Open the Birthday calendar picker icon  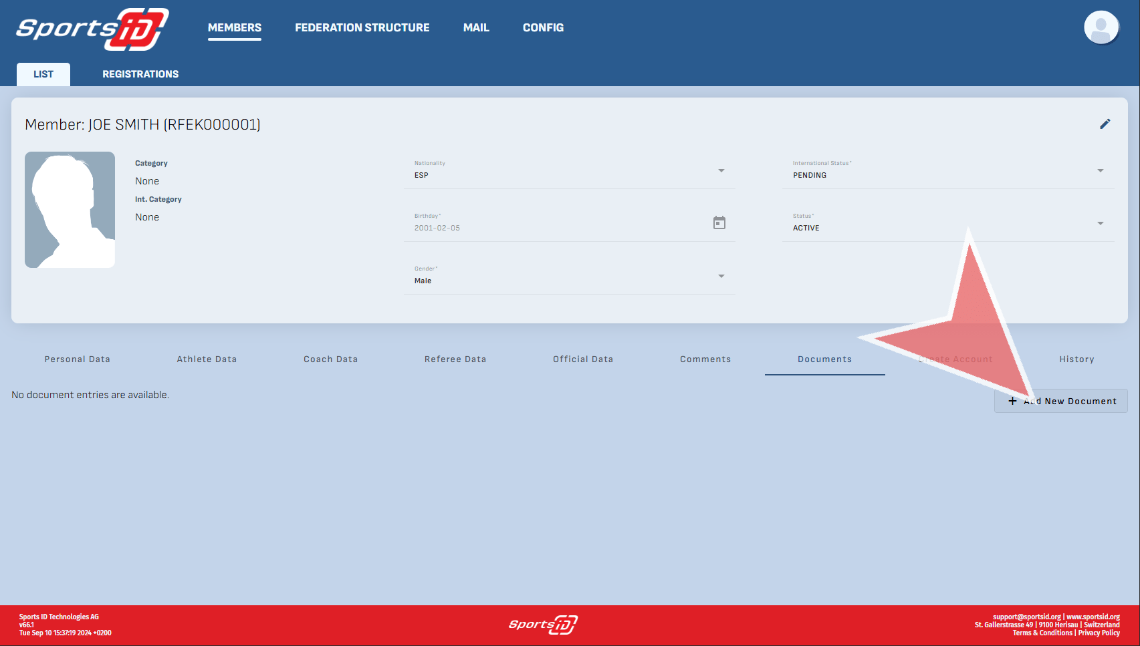click(719, 223)
